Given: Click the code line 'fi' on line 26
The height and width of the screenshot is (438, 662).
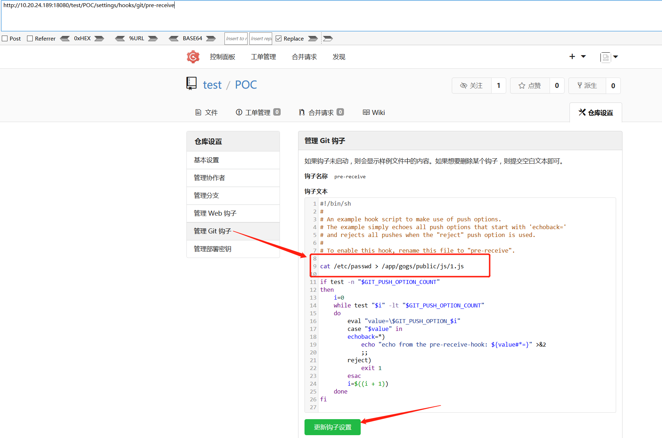Looking at the screenshot, I should 323,399.
